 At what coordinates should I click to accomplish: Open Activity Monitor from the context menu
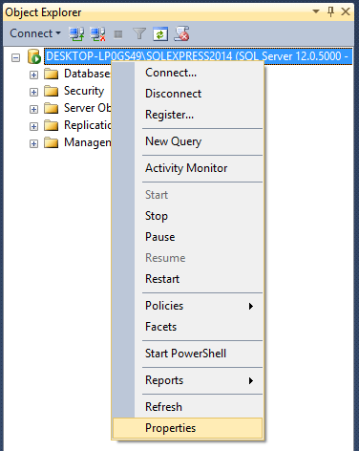188,168
